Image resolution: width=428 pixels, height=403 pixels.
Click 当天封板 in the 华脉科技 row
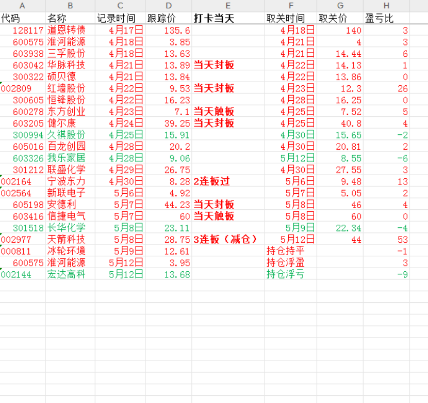point(228,65)
